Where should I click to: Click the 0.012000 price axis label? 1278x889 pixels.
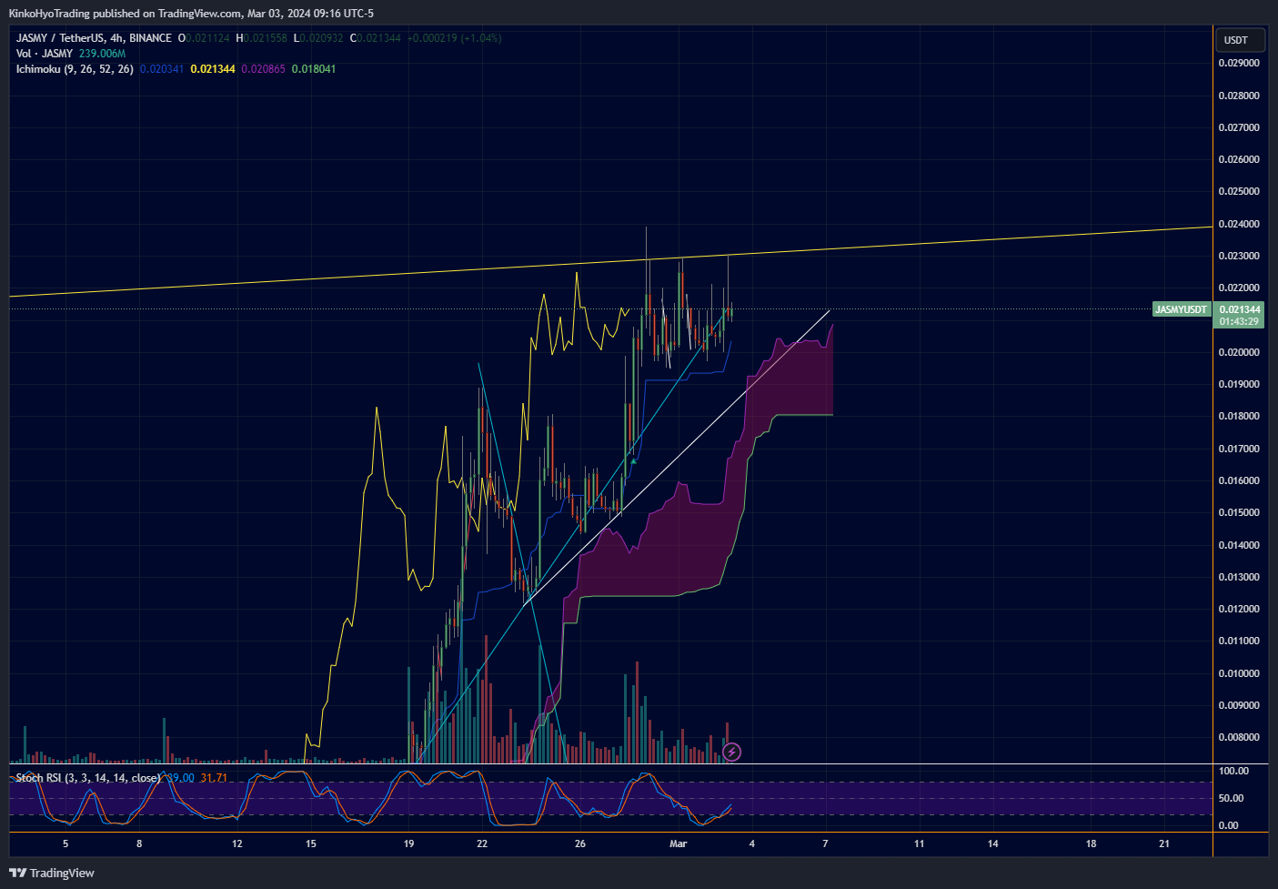[1239, 610]
